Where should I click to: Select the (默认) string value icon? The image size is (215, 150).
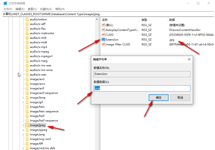pos(103,25)
